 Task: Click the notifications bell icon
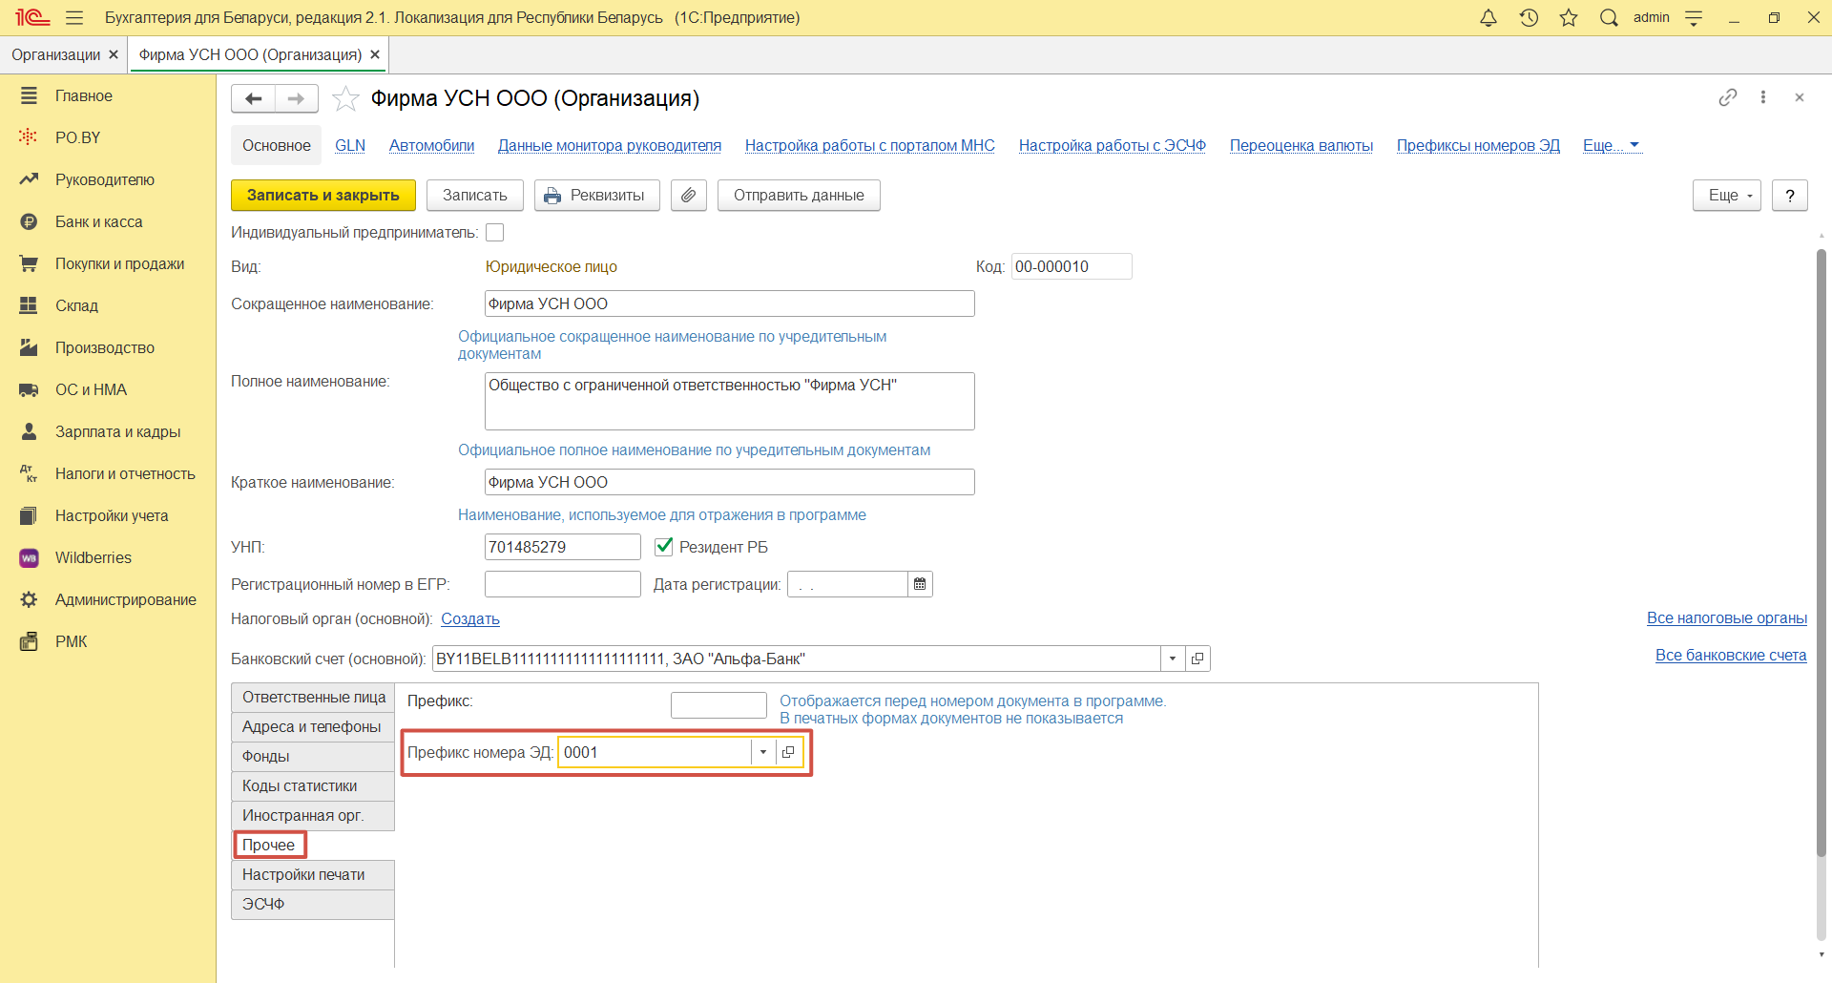click(1488, 18)
